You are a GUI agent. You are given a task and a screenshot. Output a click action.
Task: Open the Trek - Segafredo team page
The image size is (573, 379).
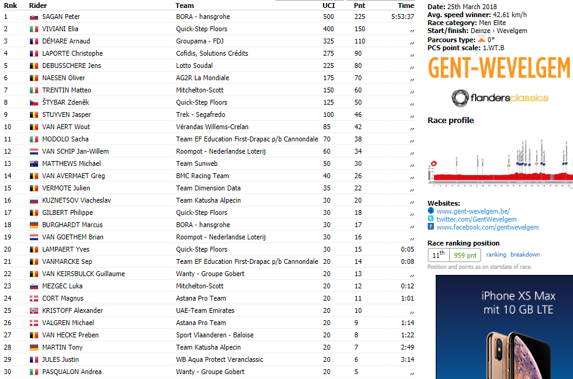pyautogui.click(x=200, y=114)
